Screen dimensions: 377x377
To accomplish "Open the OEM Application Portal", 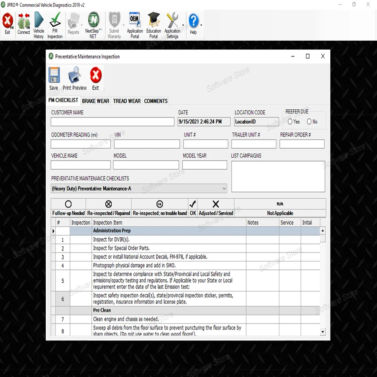I will coord(135,20).
